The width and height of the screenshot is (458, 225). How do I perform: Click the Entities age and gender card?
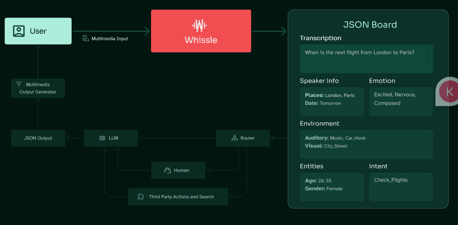click(331, 187)
